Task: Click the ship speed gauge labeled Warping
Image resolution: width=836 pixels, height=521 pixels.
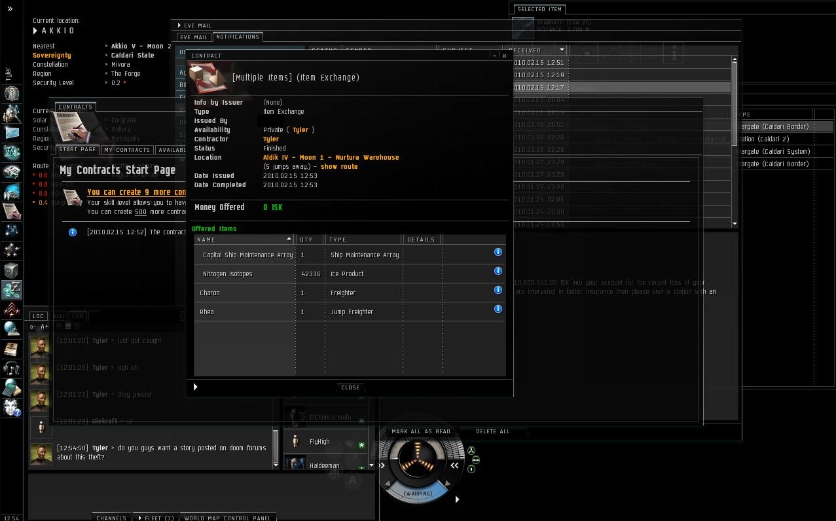Action: pos(418,494)
